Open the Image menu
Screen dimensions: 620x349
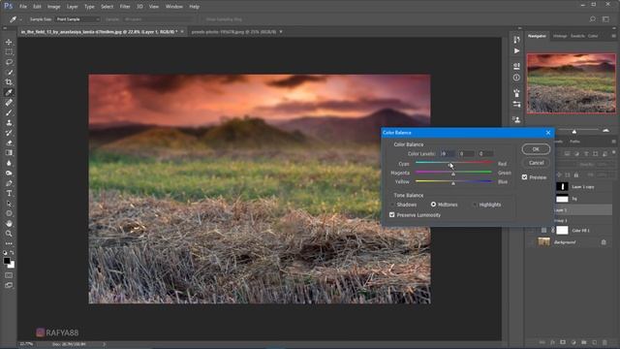click(54, 7)
